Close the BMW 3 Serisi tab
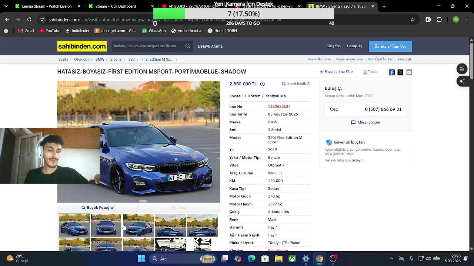This screenshot has width=474, height=266. click(x=373, y=6)
